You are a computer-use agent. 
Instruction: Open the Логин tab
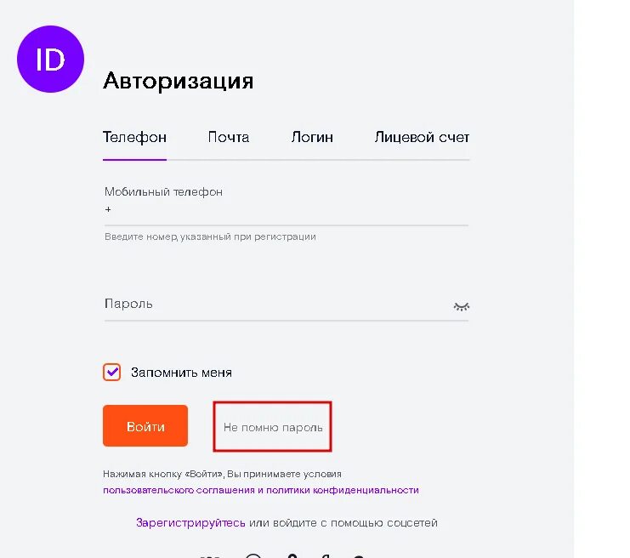(312, 138)
